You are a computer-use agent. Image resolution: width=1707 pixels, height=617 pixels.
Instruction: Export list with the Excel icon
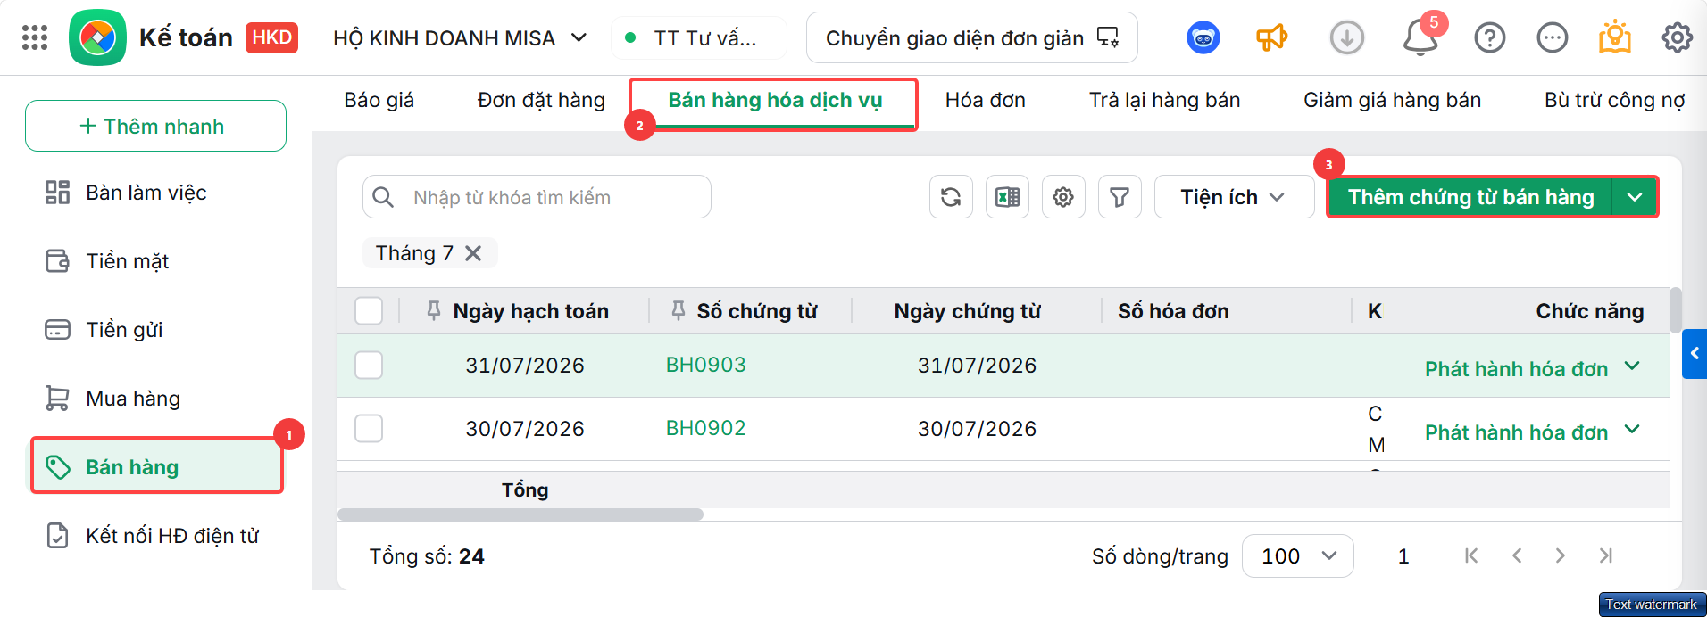tap(1007, 197)
